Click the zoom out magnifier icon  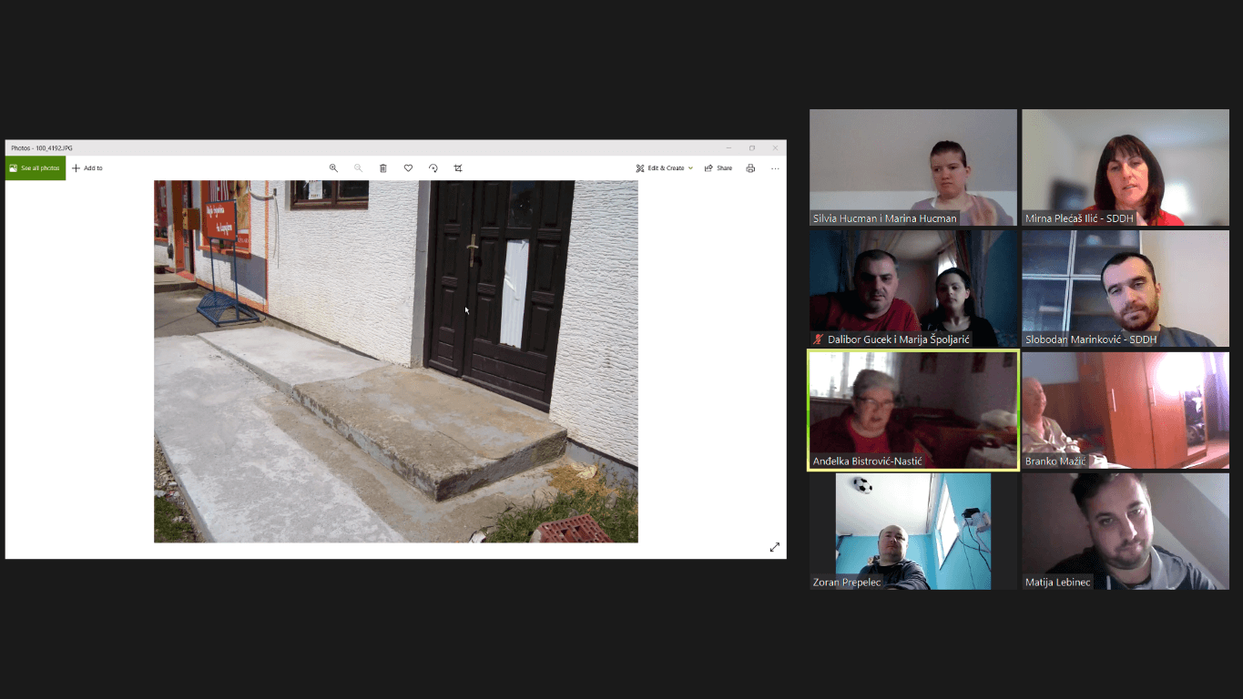point(358,168)
